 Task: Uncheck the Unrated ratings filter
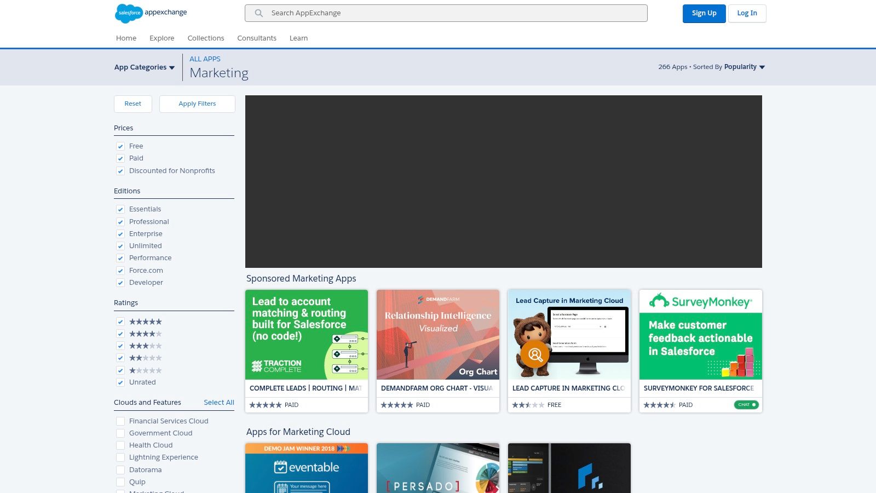tap(120, 382)
